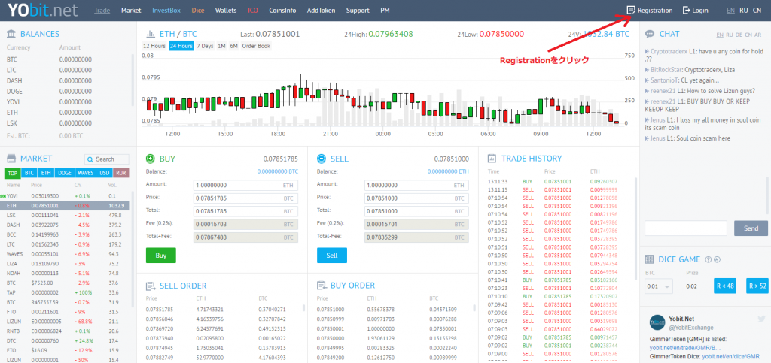
Task: Click the Amount field in the Buy panel
Action: (246, 186)
